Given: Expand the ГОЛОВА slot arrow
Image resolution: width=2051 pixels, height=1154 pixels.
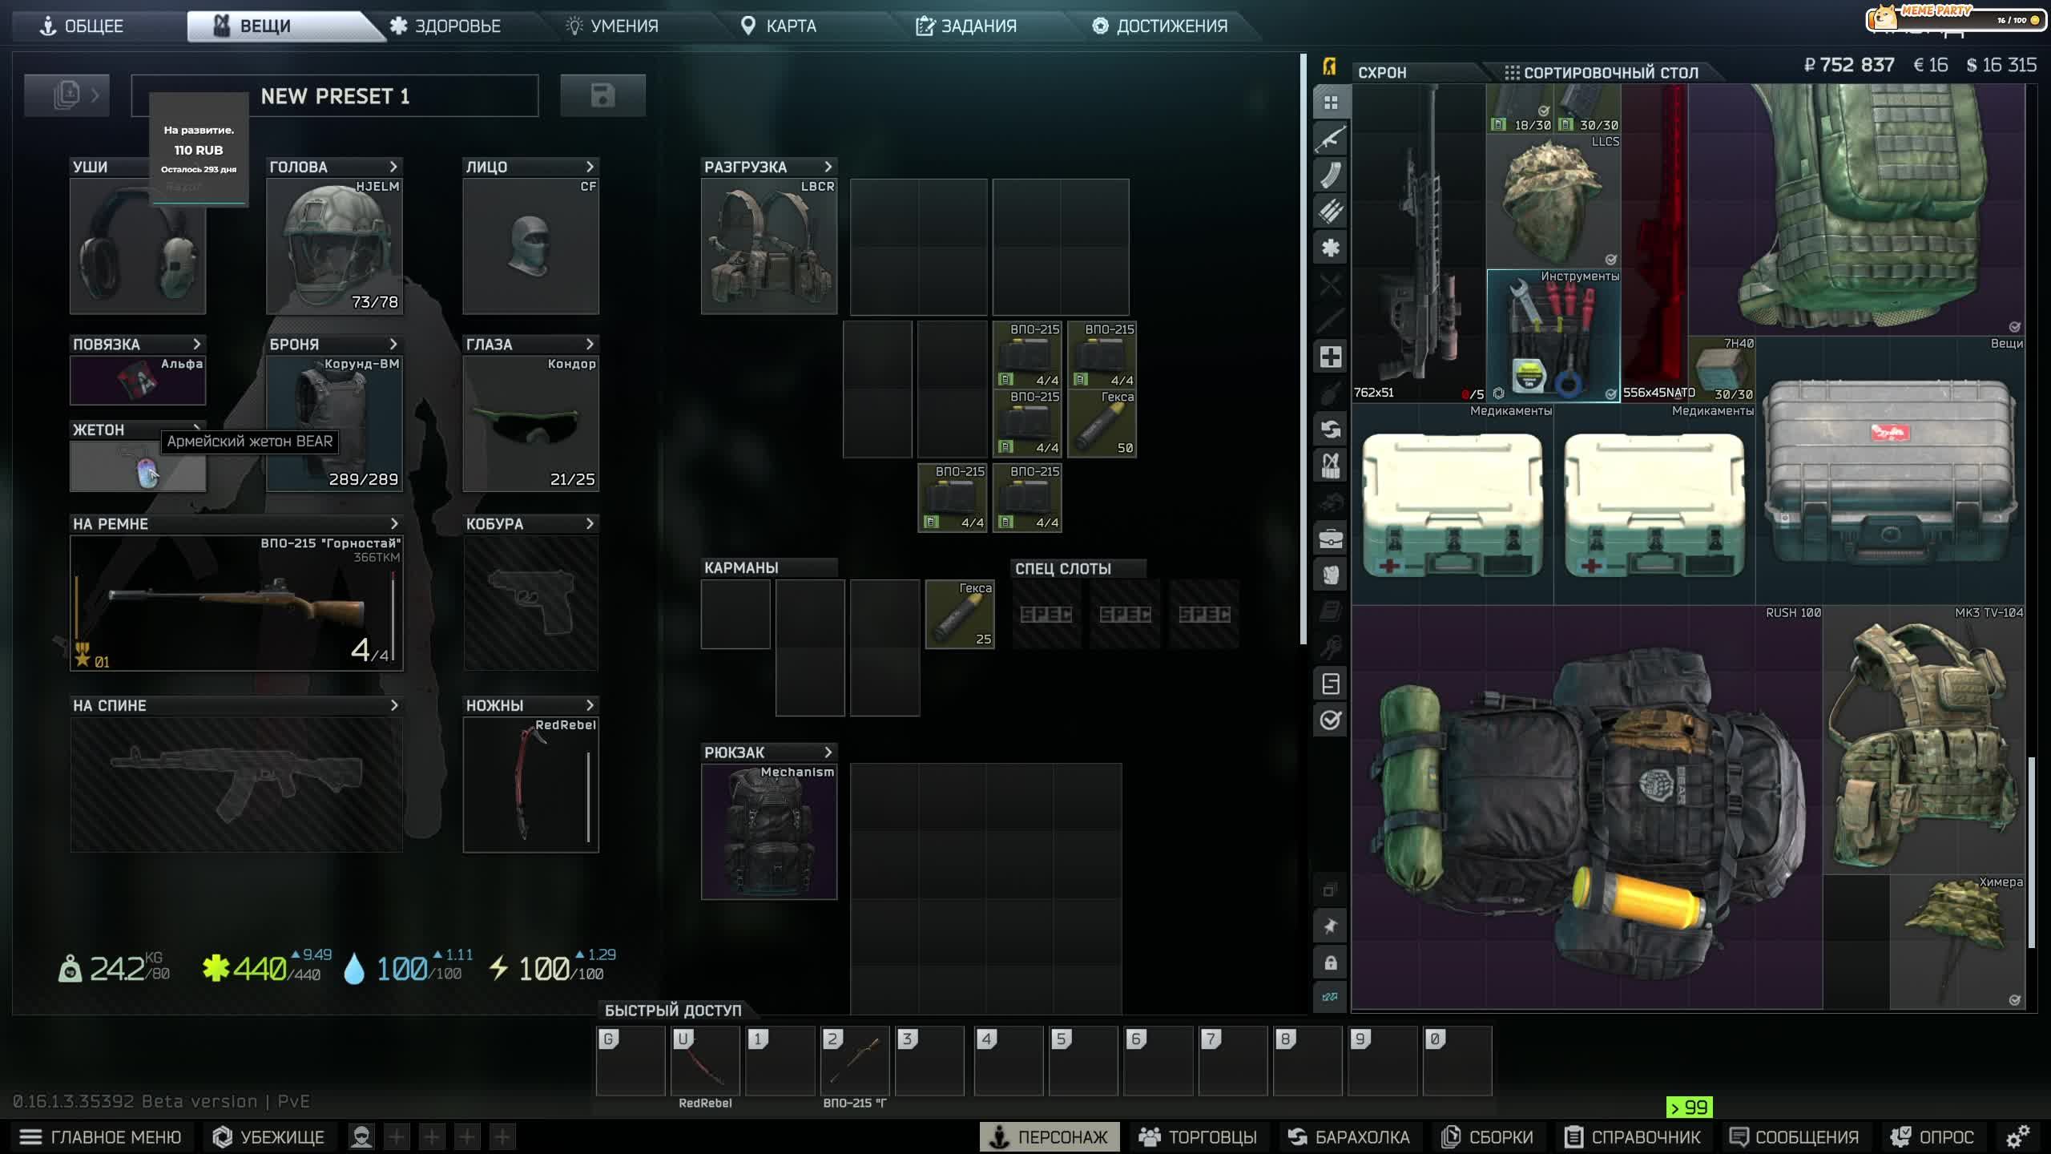Looking at the screenshot, I should point(393,167).
